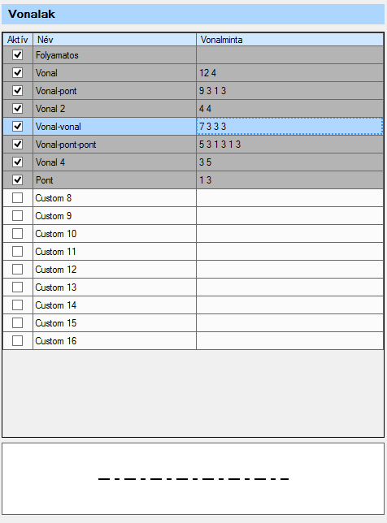Pick the Vonal 2 name cell
This screenshot has height=523, width=387.
point(115,108)
